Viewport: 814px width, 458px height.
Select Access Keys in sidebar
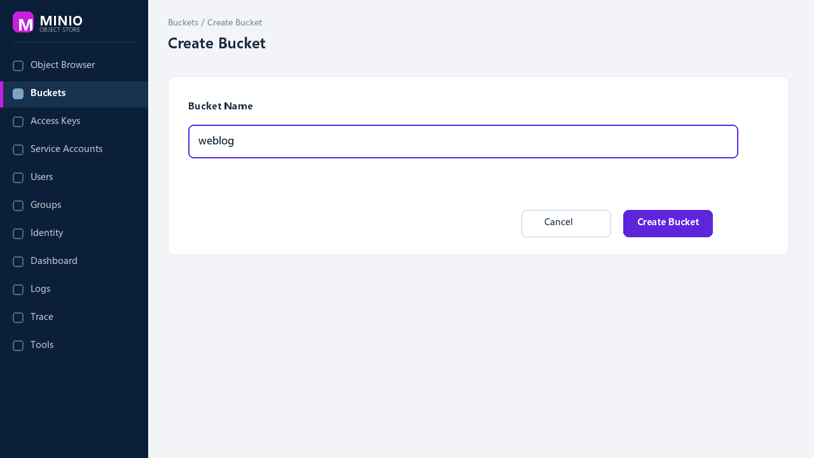pos(74,121)
